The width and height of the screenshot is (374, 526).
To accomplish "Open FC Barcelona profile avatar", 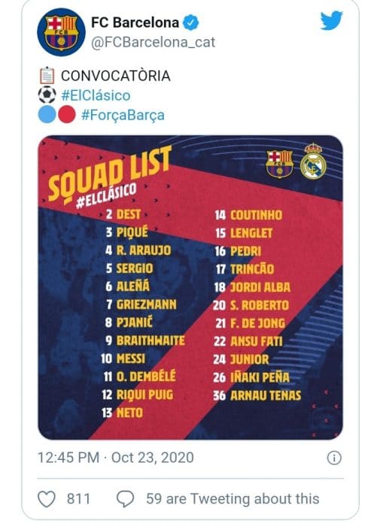I will point(61,32).
